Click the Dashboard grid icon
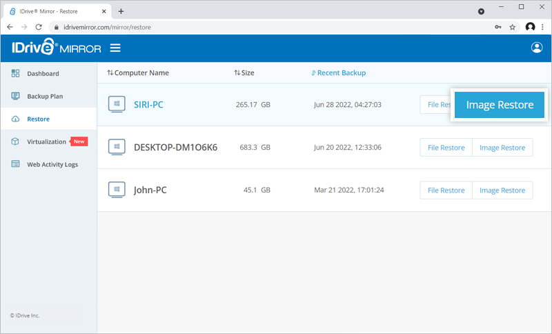Screen dimensions: 552x334 15,73
